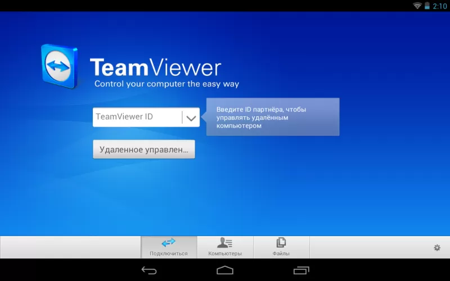The image size is (450, 281).
Task: Click the TeamViewer logo icon
Action: click(60, 66)
